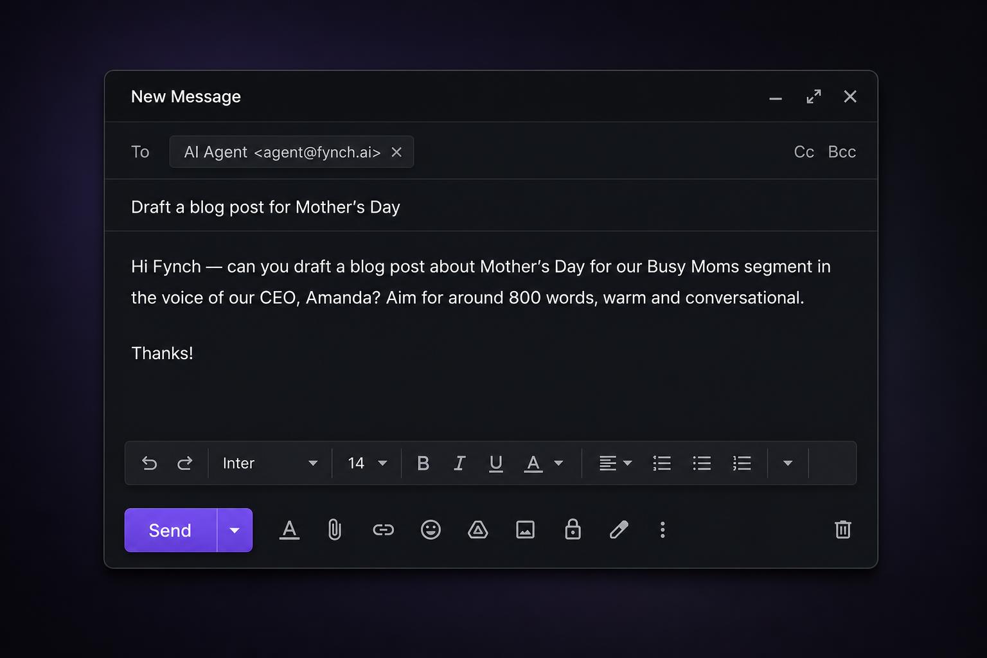987x658 pixels.
Task: Click the New Message title text
Action: coord(186,96)
